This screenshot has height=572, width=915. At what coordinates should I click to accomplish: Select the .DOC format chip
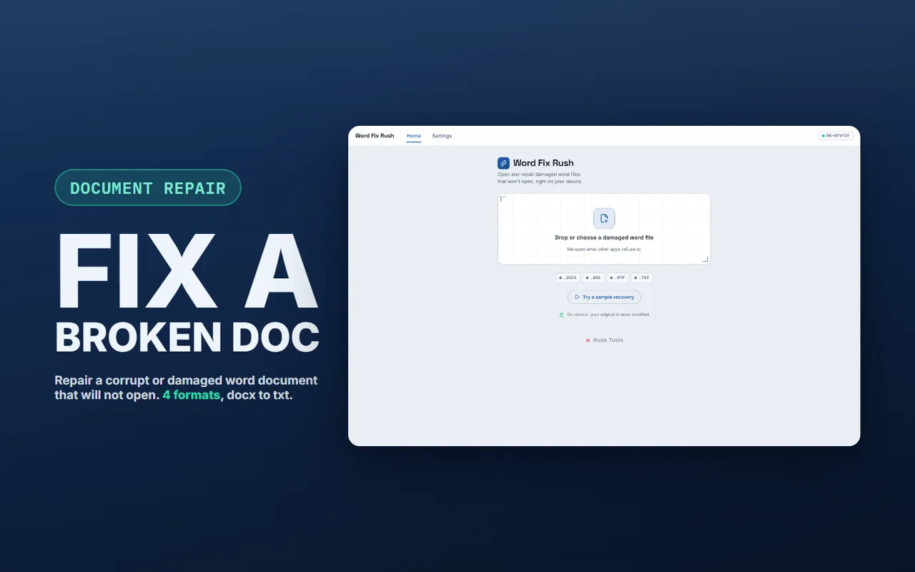(593, 277)
